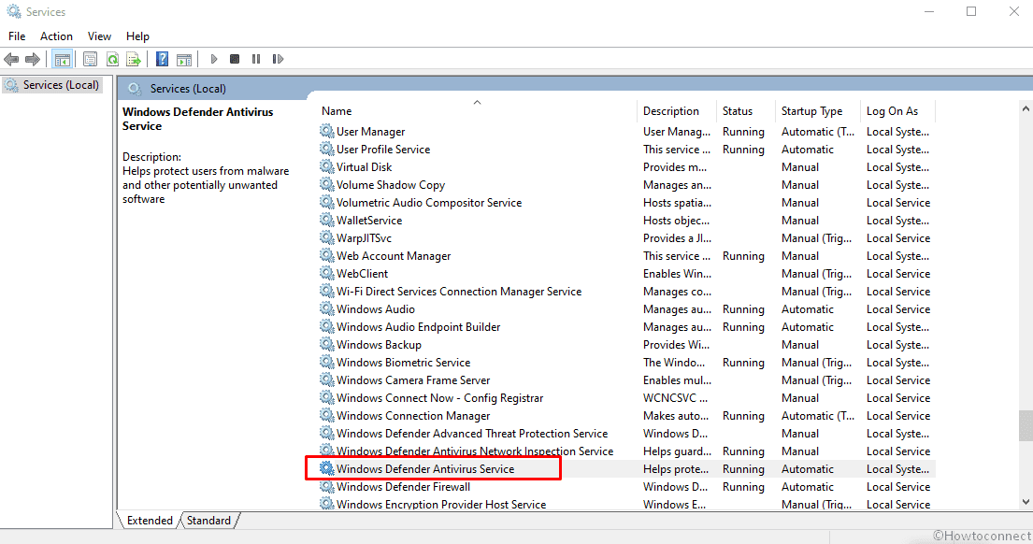This screenshot has height=544, width=1033.
Task: Click the Status column header
Action: (737, 110)
